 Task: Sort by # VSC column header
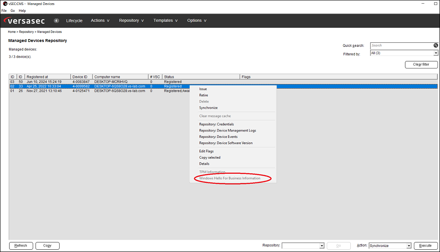155,76
